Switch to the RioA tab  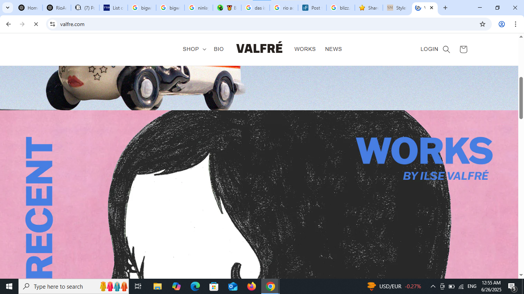coord(56,8)
